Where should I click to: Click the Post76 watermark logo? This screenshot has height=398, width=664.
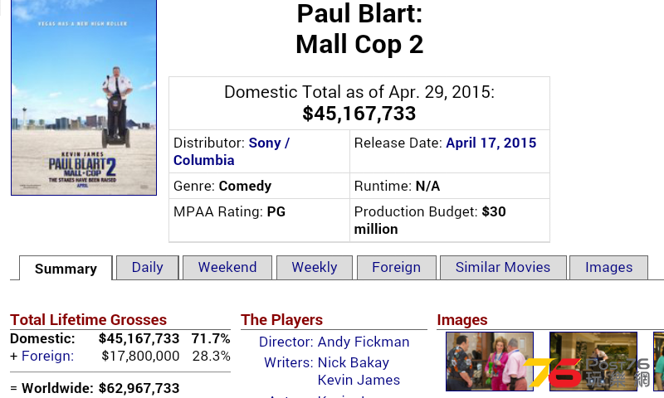pos(587,372)
